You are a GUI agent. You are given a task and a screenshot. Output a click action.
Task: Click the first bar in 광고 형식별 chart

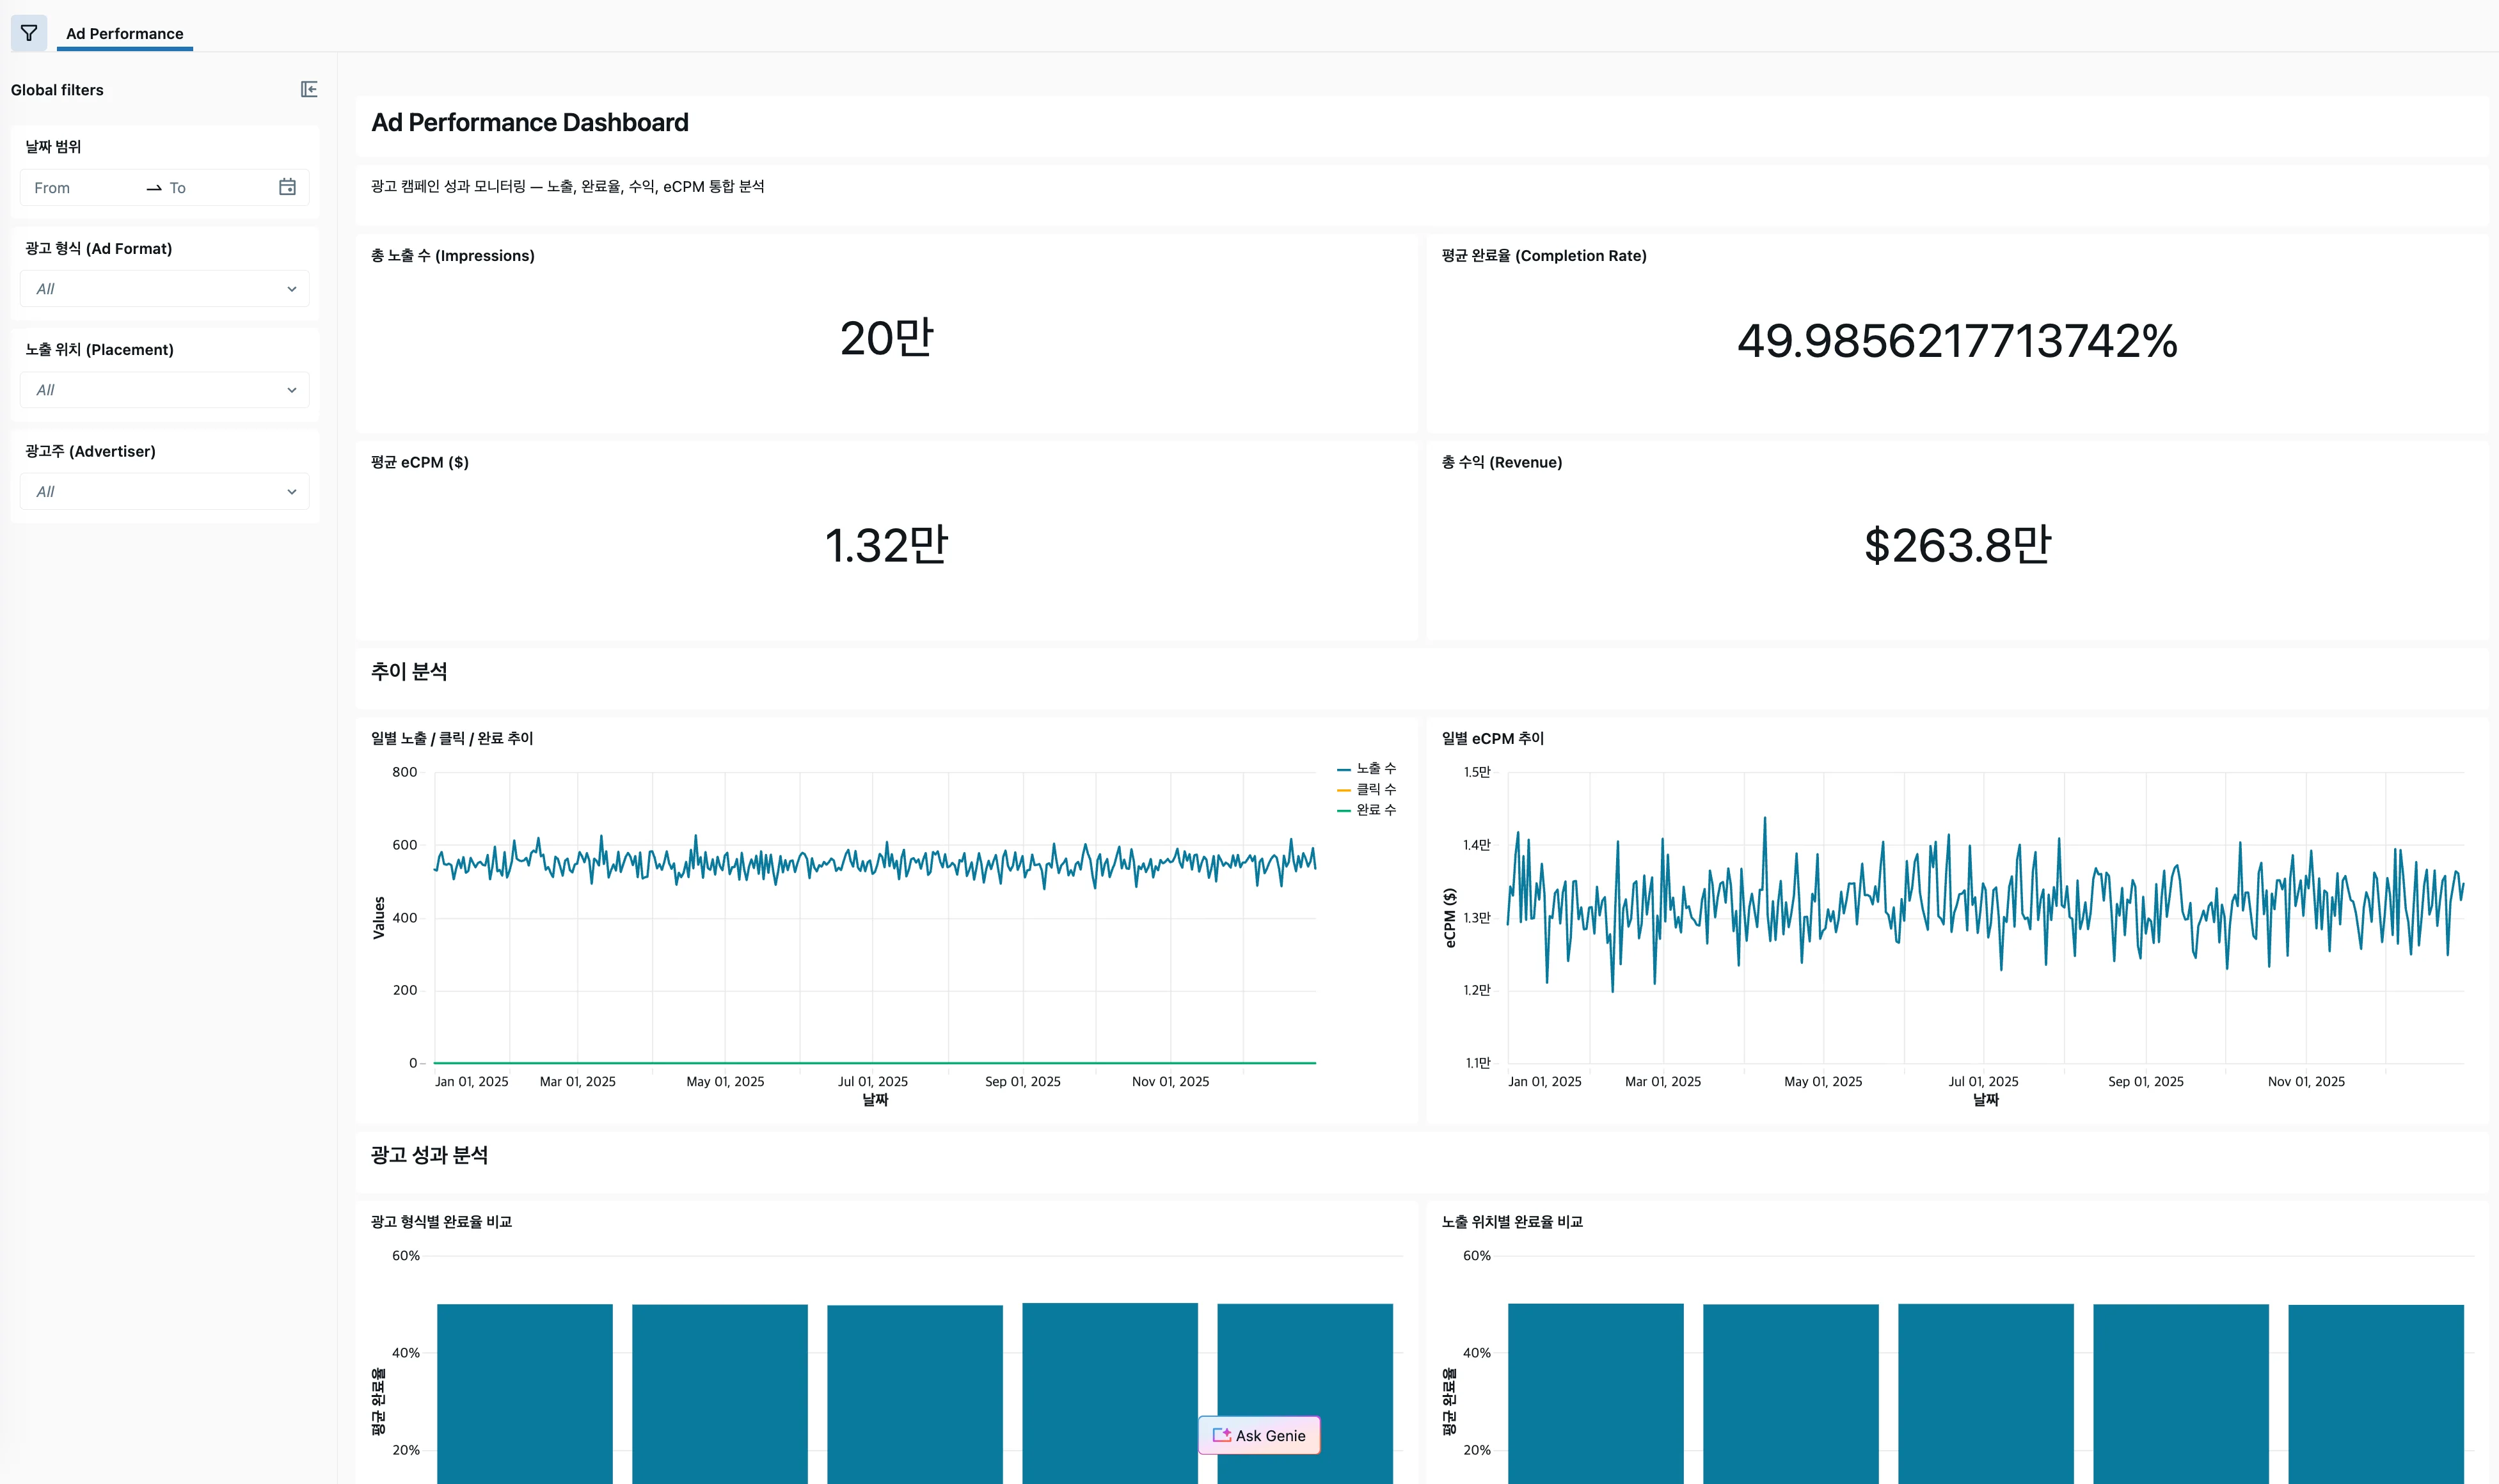coord(524,1393)
